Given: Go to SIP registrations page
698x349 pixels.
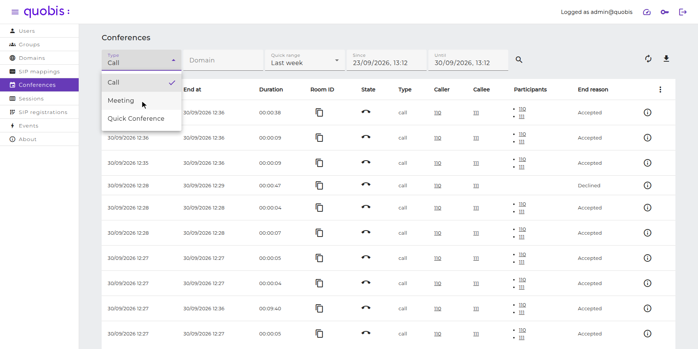Looking at the screenshot, I should tap(39, 112).
